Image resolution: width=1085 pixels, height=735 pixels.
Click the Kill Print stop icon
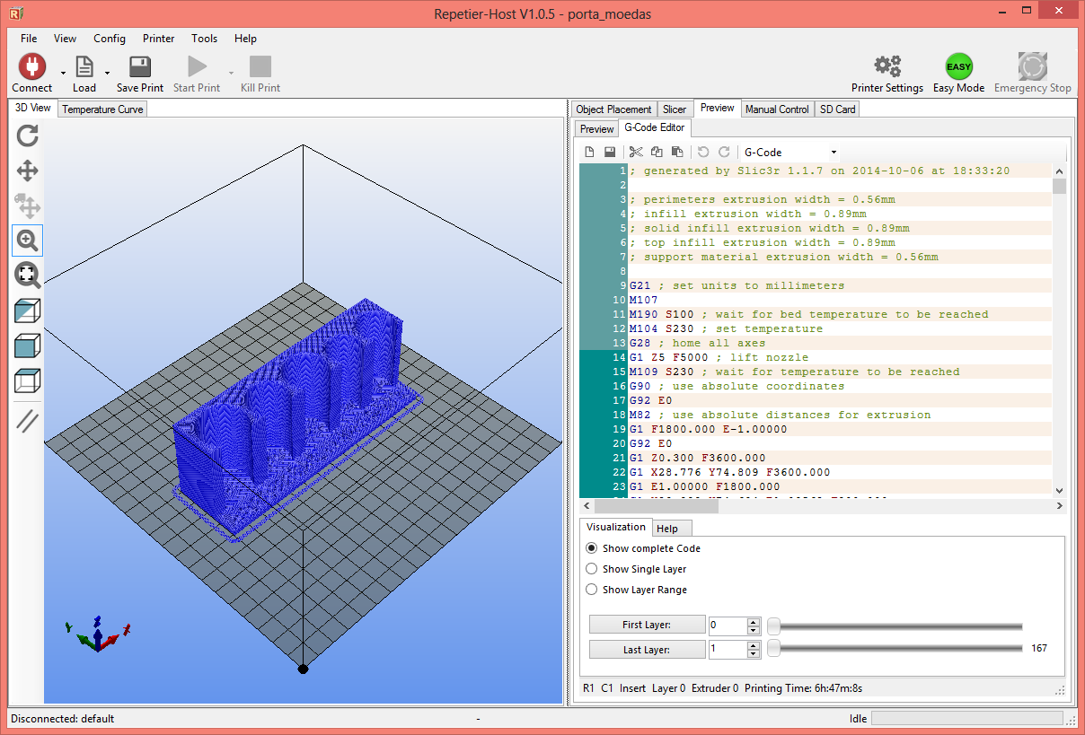pos(260,66)
